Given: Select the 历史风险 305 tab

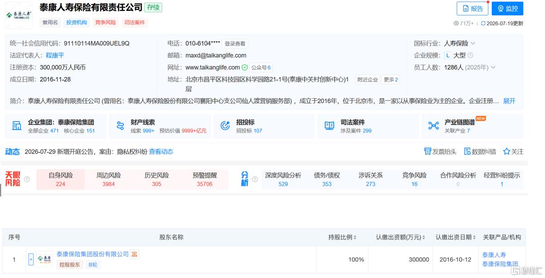Looking at the screenshot, I should (157, 179).
